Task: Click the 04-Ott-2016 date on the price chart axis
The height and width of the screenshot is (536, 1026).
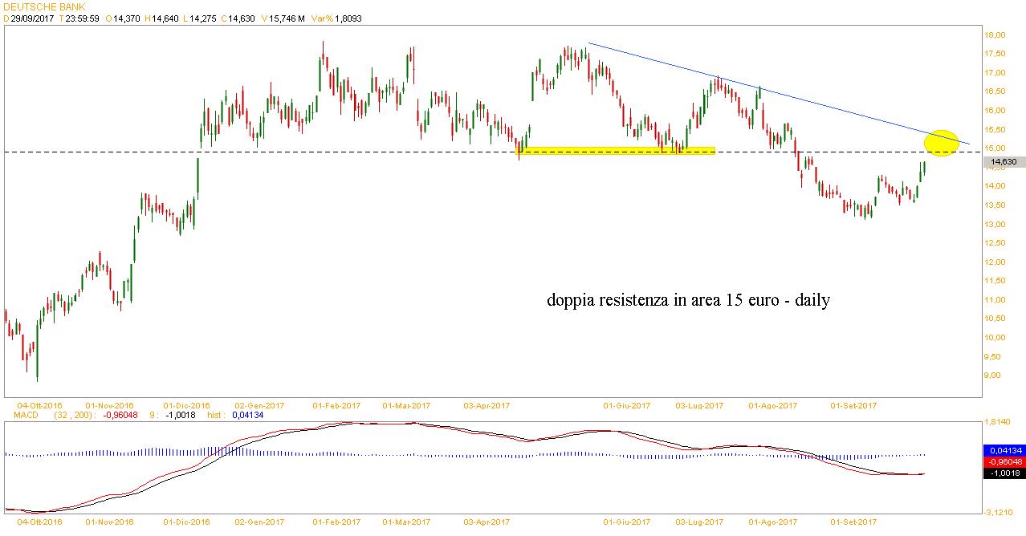Action: [x=39, y=405]
